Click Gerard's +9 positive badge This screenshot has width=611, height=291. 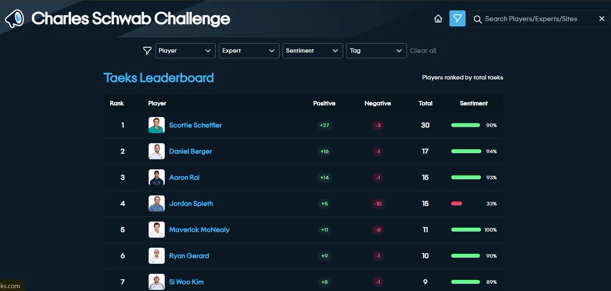(324, 256)
